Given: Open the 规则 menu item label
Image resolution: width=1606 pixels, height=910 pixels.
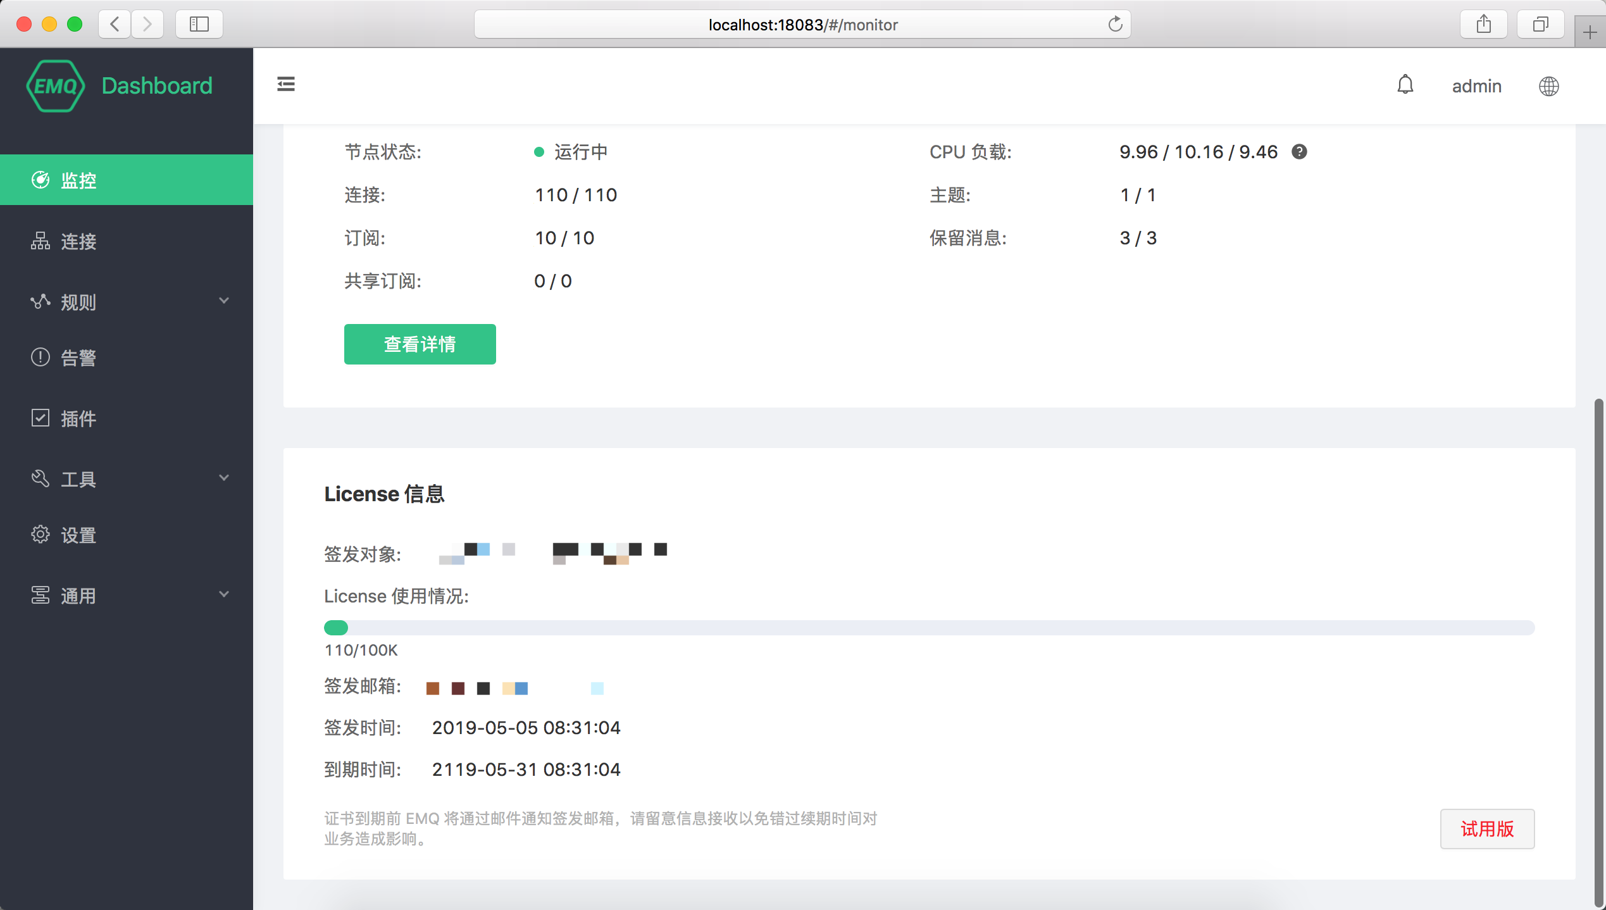Looking at the screenshot, I should (78, 302).
